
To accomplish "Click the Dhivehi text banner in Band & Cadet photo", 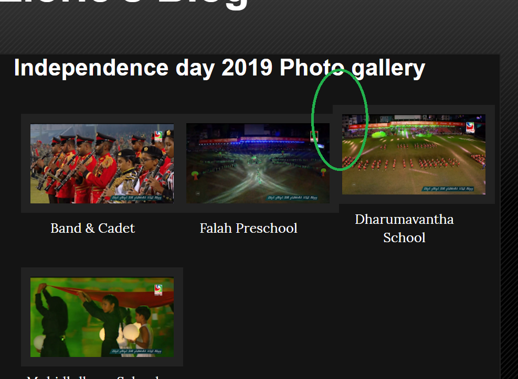I will click(x=136, y=198).
